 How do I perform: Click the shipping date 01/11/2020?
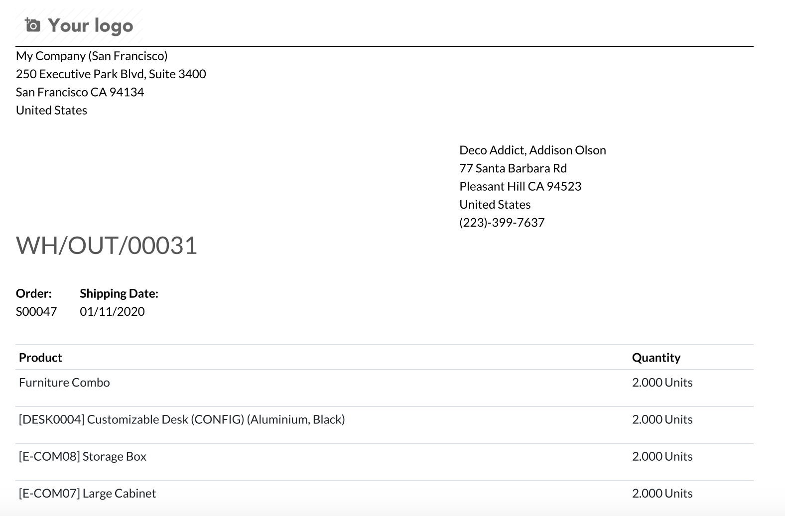coord(112,312)
